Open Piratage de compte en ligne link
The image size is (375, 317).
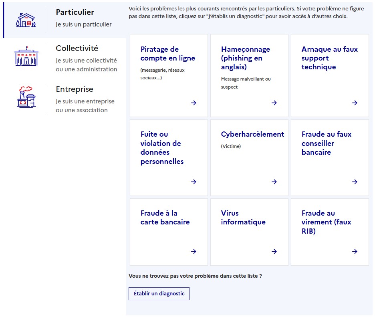(x=167, y=54)
